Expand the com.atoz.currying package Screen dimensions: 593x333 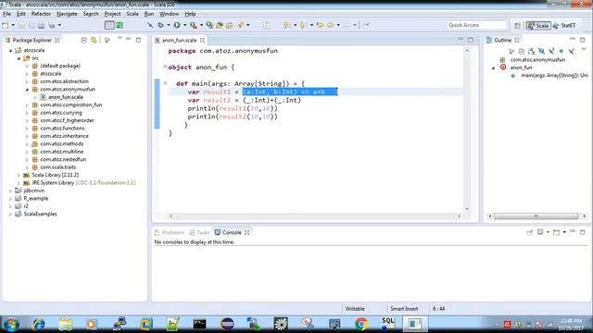point(27,113)
